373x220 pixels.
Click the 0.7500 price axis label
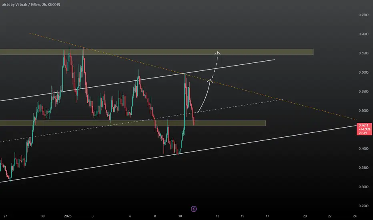(363, 15)
